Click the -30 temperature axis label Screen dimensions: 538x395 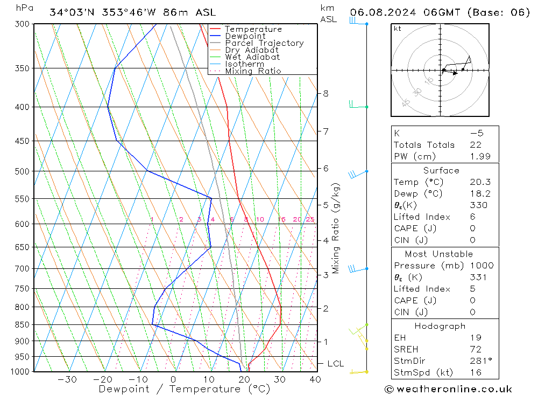67,379
